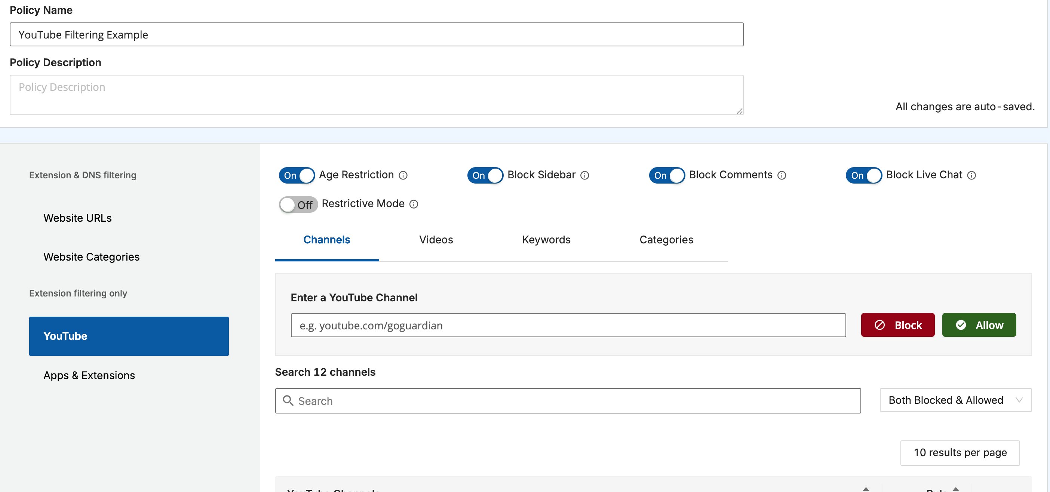Open the Block Sidebar info icon

click(x=584, y=175)
